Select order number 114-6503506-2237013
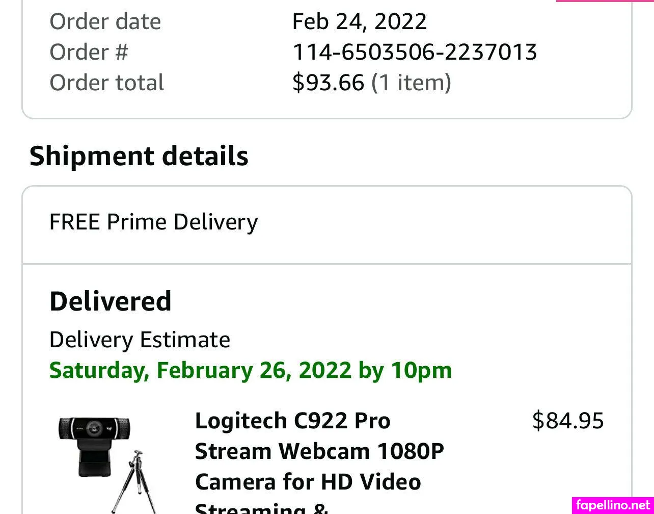 point(415,52)
